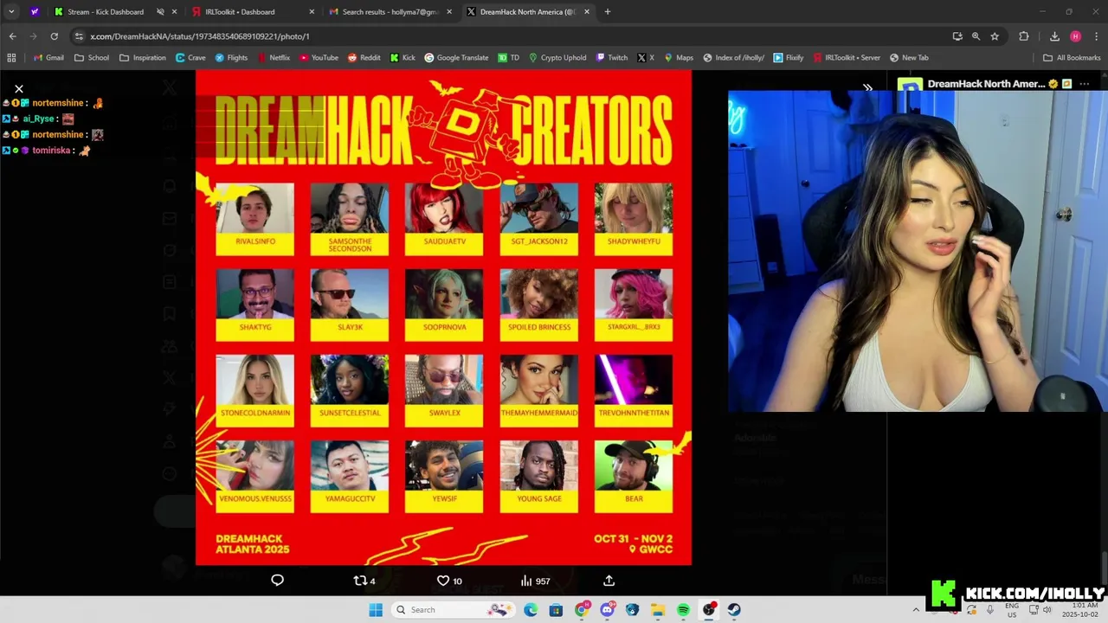1108x623 pixels.
Task: Expand the School bookmarks folder
Action: 92,58
